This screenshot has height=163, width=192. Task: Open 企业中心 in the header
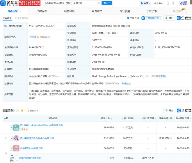[159, 3]
